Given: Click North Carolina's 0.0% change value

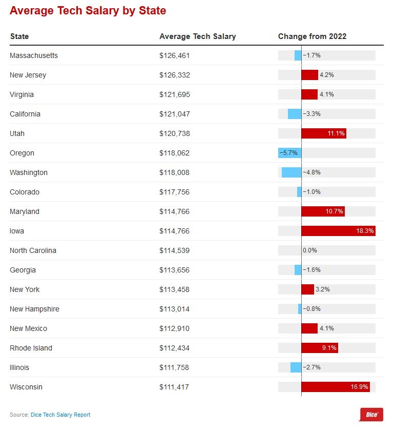Looking at the screenshot, I should click(310, 250).
